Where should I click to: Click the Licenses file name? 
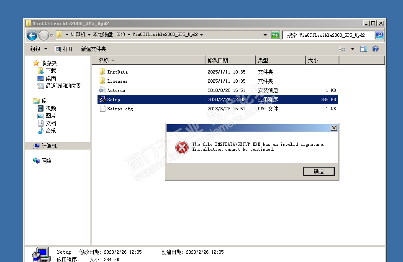117,81
